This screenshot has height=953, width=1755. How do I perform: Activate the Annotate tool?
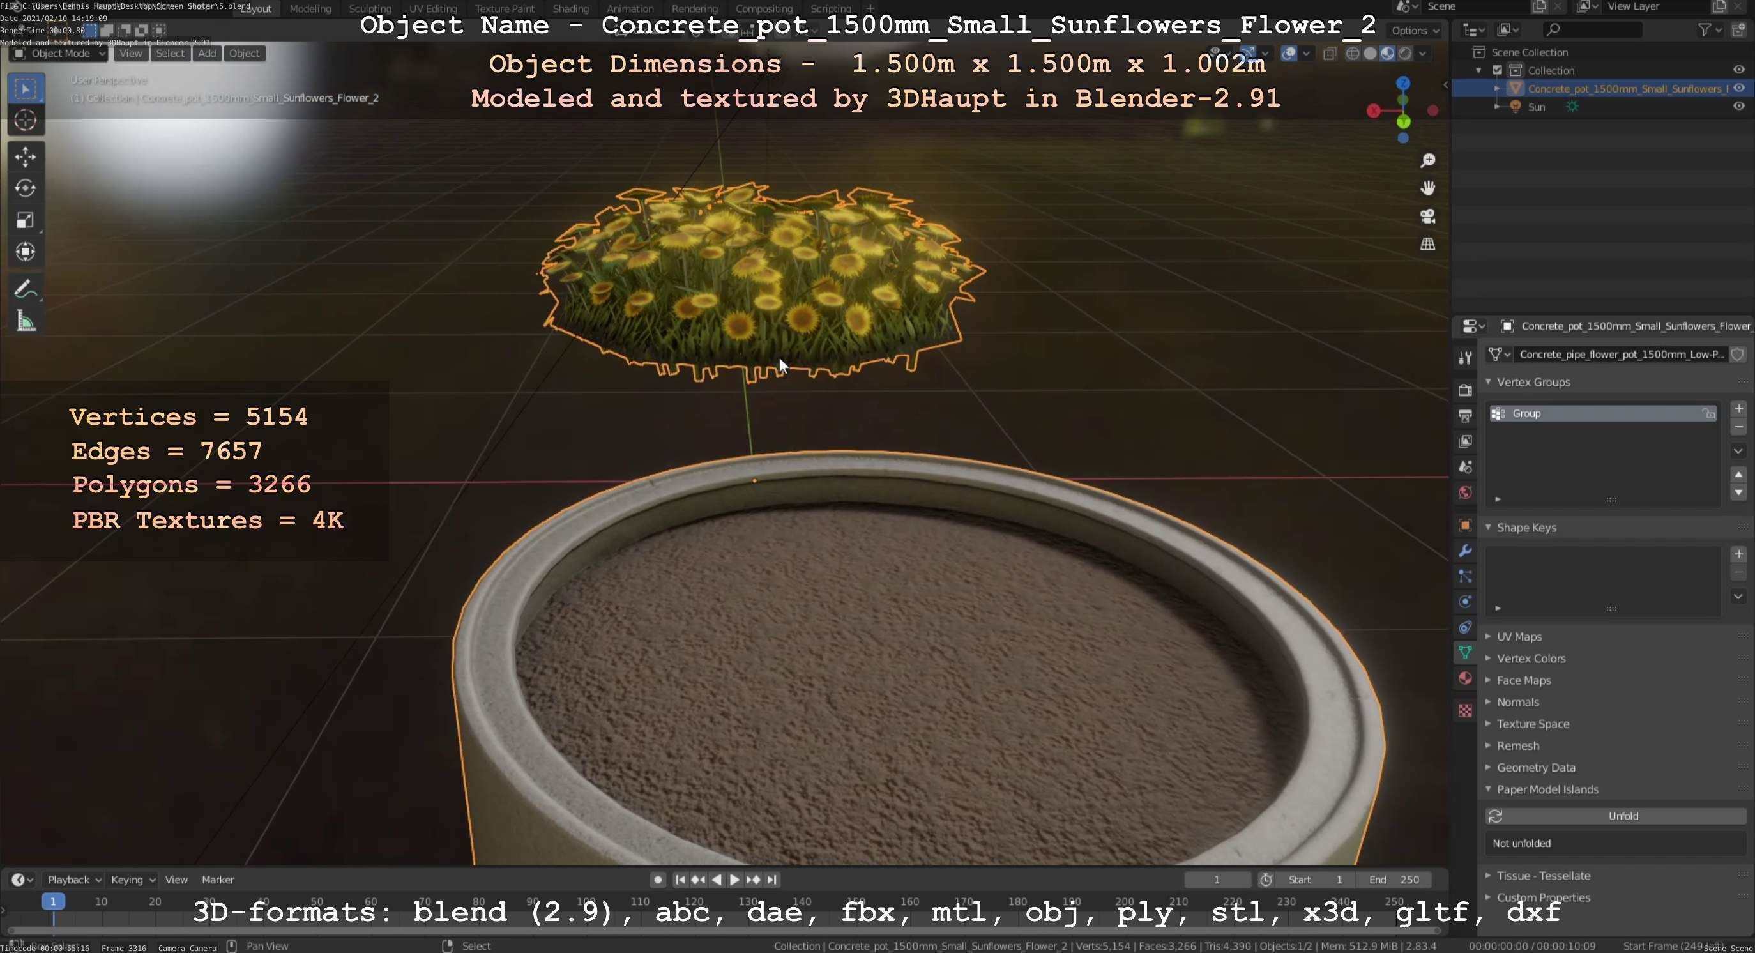tap(26, 289)
